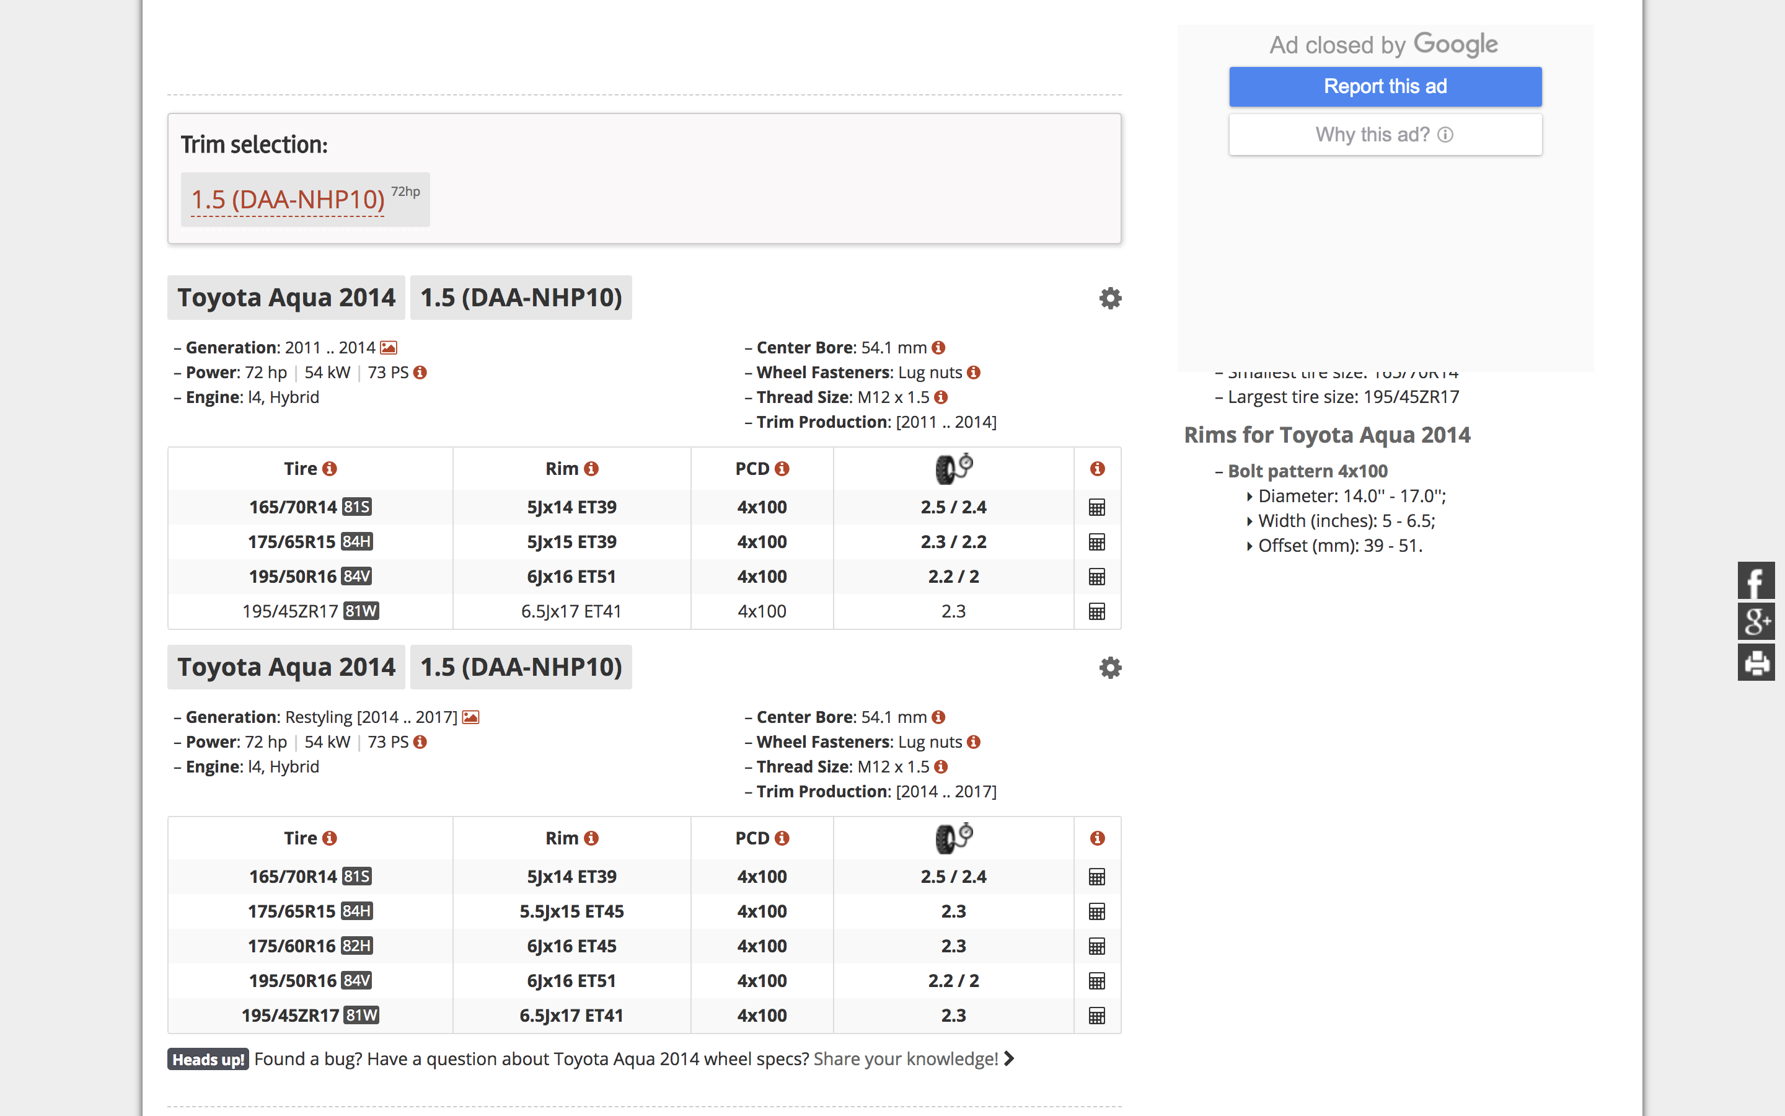Open calculator for 195/50R16 in first table

tap(1097, 577)
